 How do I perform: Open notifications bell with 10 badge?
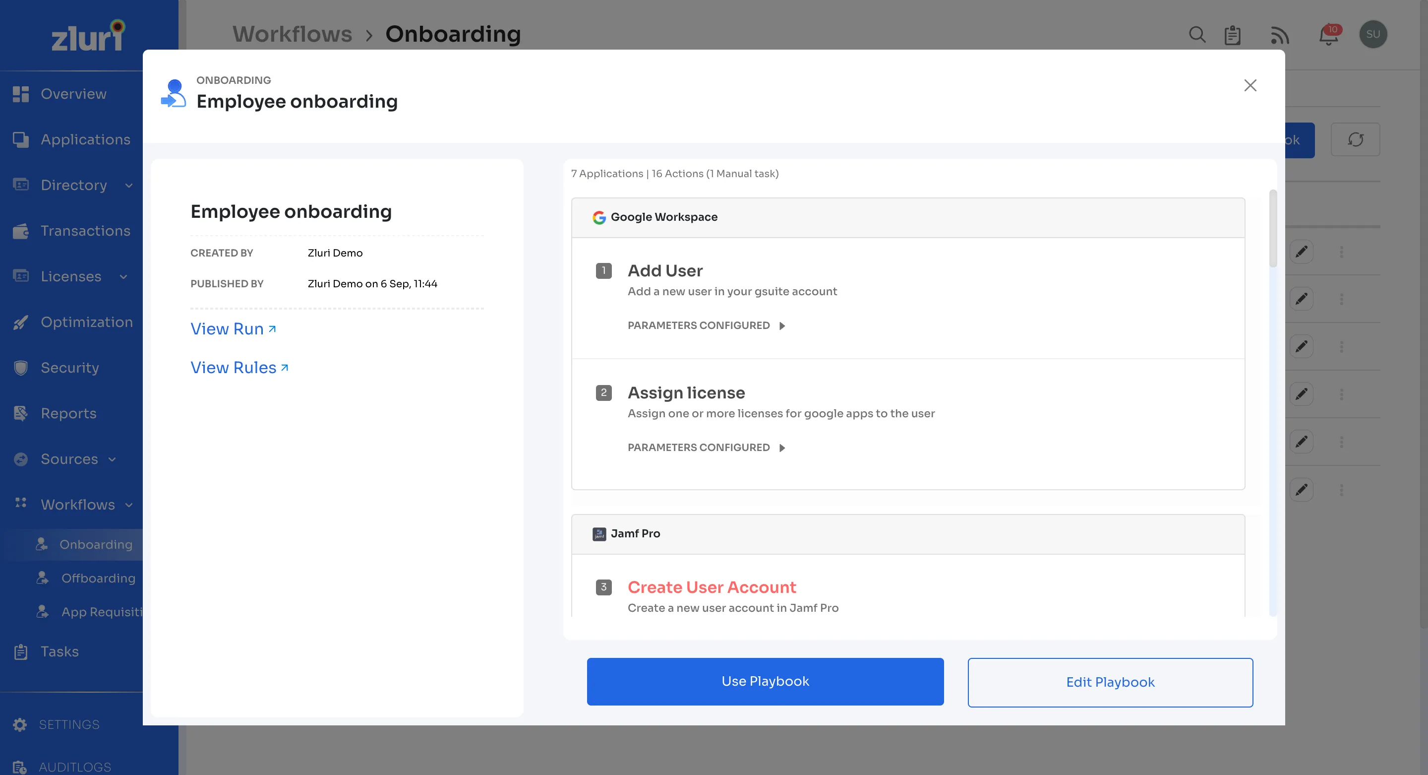click(1329, 35)
